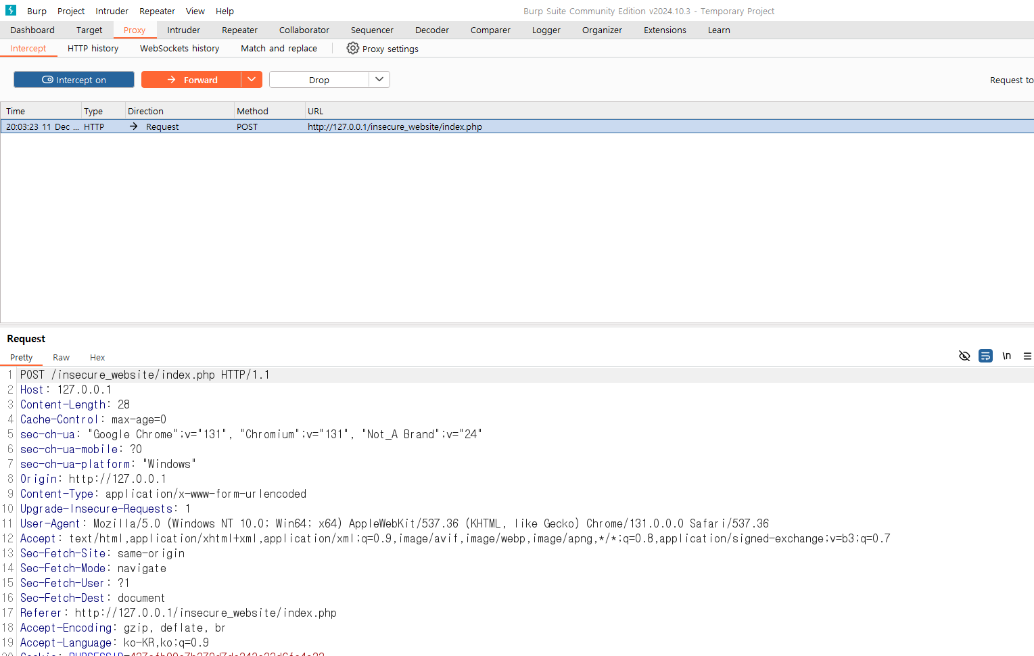Click the Drop button
This screenshot has width=1034, height=656.
click(x=319, y=80)
